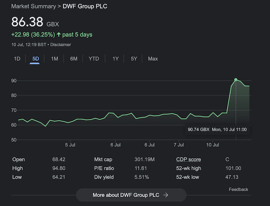Click the Low value 64.21
The height and width of the screenshot is (206, 270).
coord(59,177)
